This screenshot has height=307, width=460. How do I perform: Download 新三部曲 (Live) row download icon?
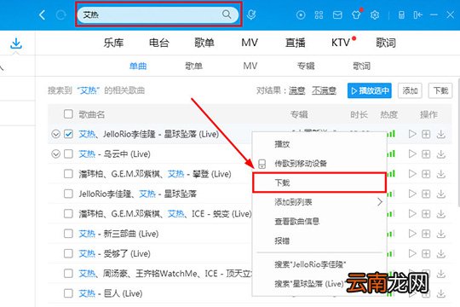click(440, 234)
